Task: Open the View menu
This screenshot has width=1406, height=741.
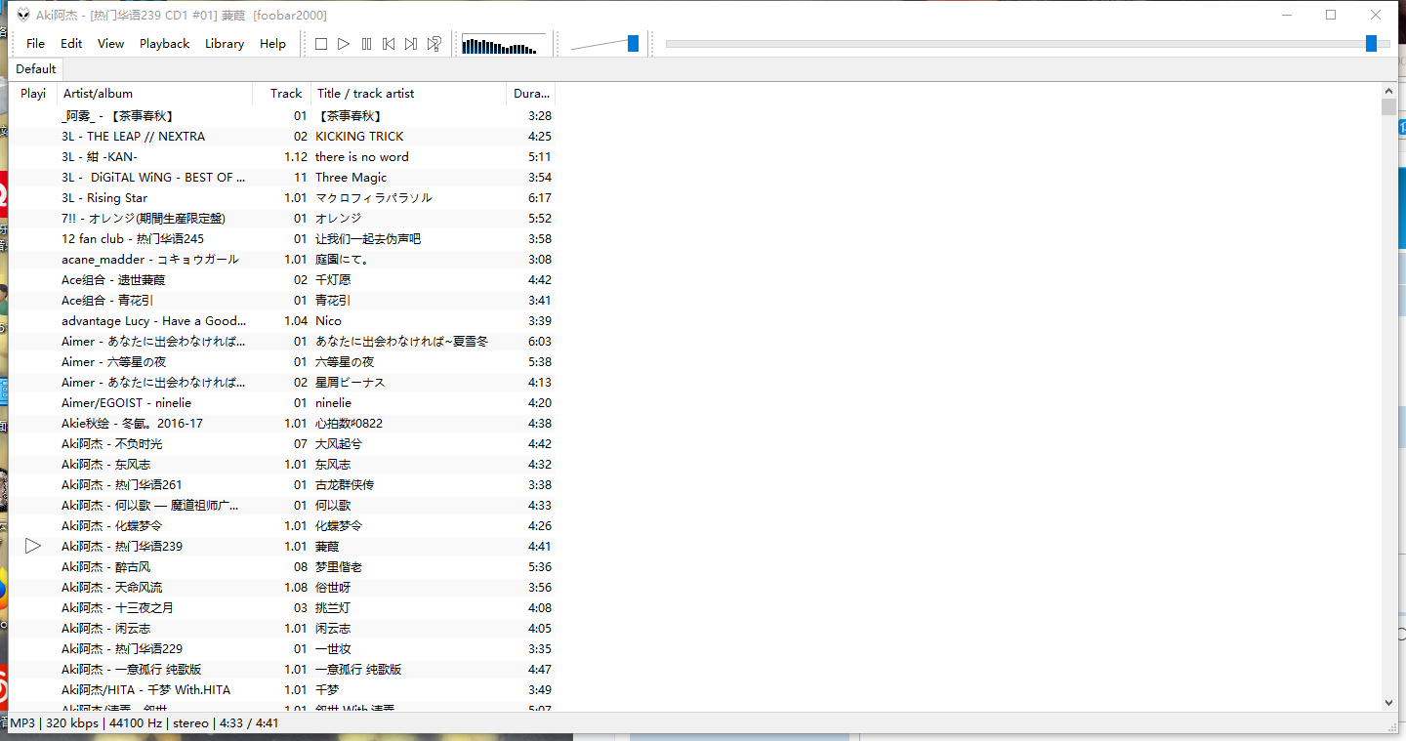Action: coord(110,43)
